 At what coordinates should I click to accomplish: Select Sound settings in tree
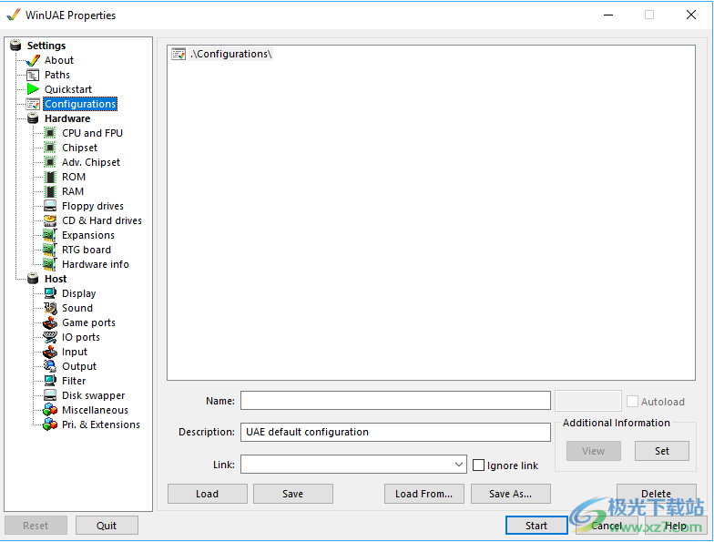point(77,308)
